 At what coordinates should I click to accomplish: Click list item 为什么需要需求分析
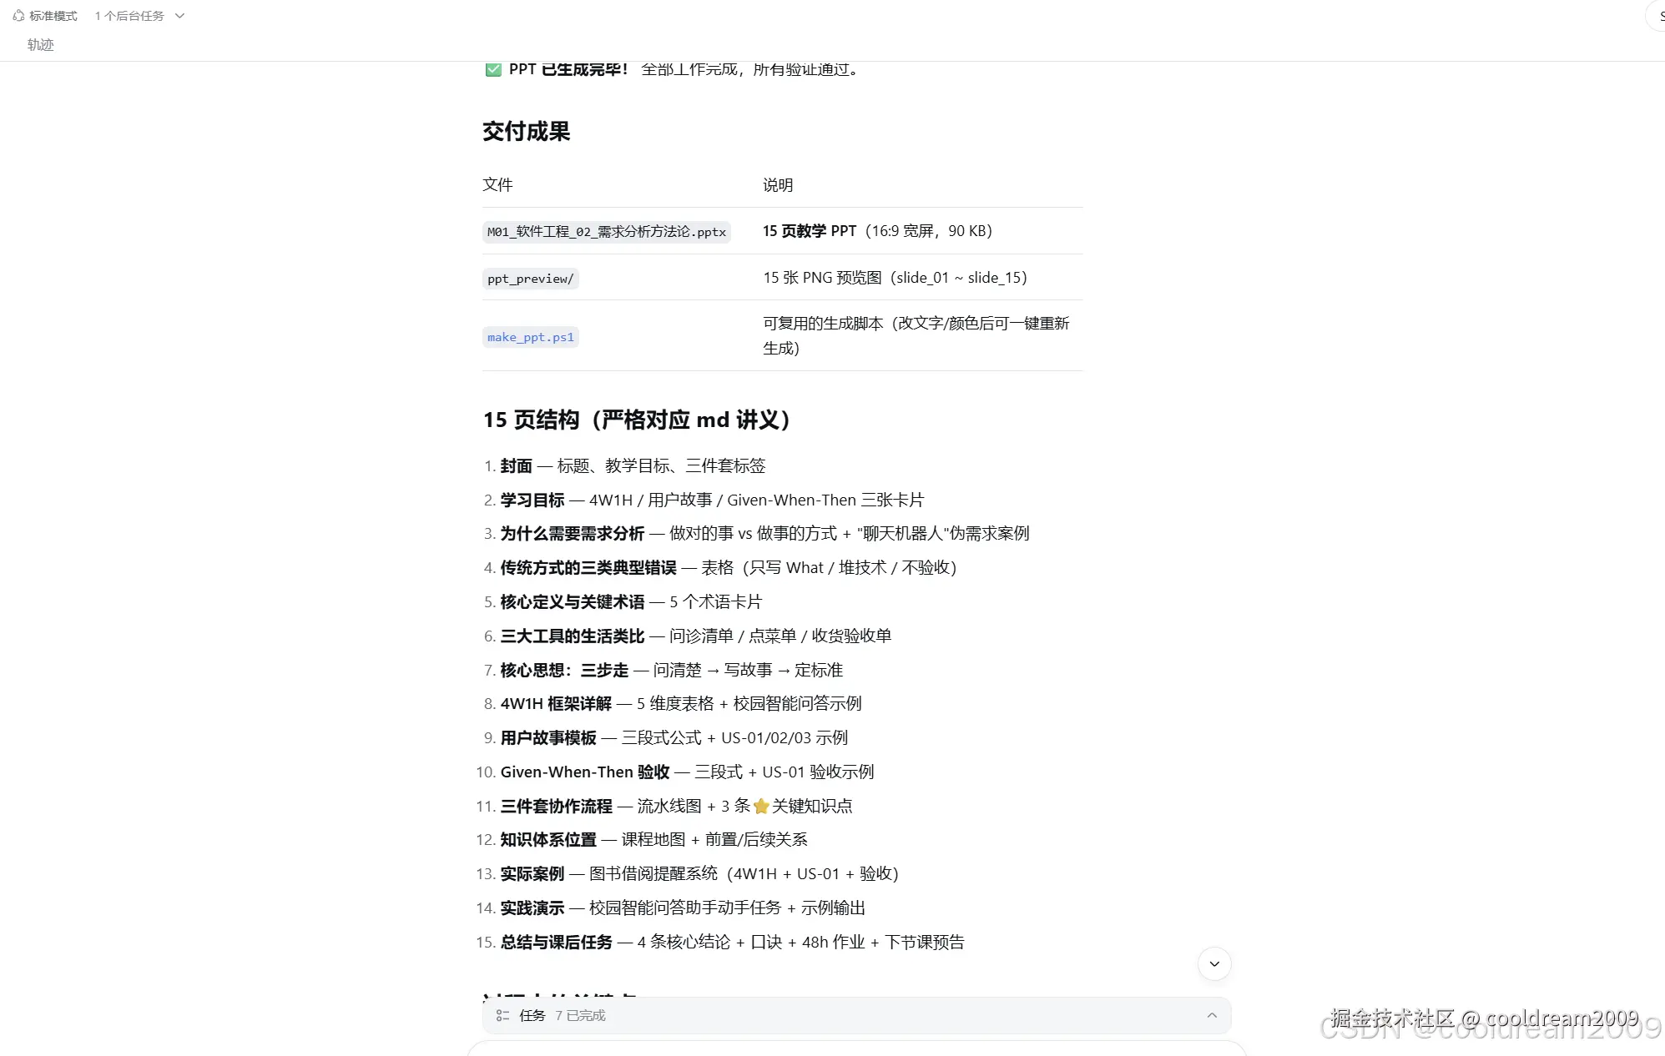764,533
